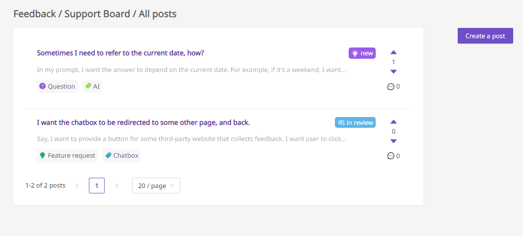The height and width of the screenshot is (236, 523).
Task: Open post about chatbox redirected to other page
Action: click(143, 123)
